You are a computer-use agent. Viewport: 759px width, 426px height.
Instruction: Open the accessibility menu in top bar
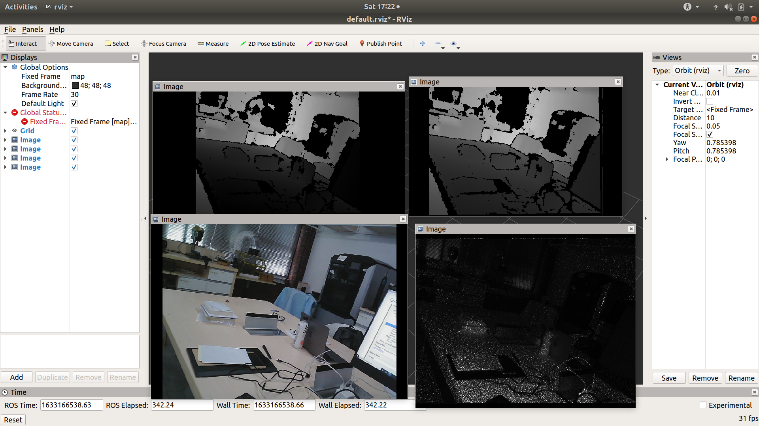tap(691, 7)
